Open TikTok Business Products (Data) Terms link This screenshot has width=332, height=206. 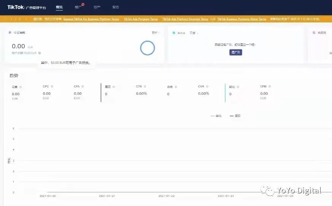tap(242, 19)
